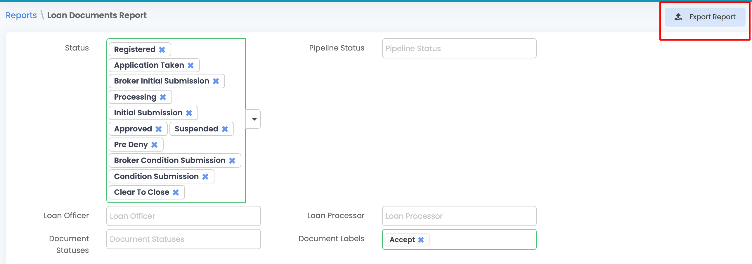752x264 pixels.
Task: Remove the Clear To Close chip
Action: pos(176,192)
